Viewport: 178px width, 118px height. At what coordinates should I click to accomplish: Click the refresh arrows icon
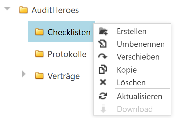point(103,96)
